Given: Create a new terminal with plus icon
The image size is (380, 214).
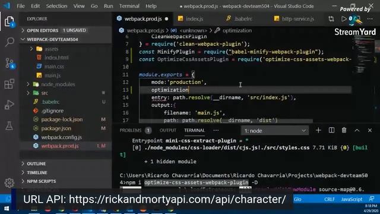Looking at the screenshot, I should pyautogui.click(x=318, y=130).
